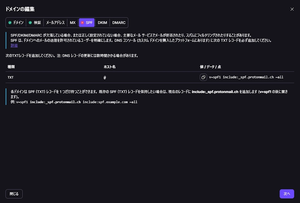The height and width of the screenshot is (203, 300).
Task: Open the MX tab
Action: 72,23
